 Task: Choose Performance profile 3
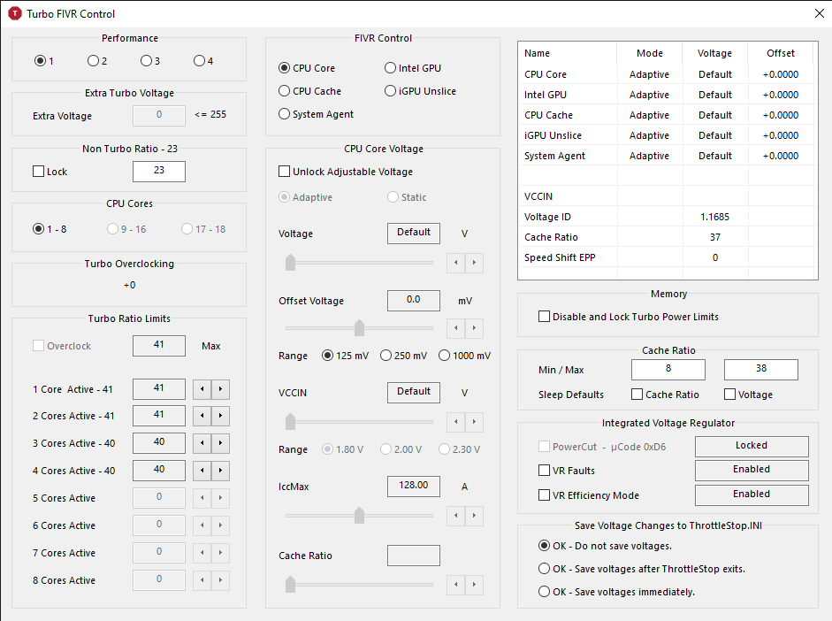(146, 61)
